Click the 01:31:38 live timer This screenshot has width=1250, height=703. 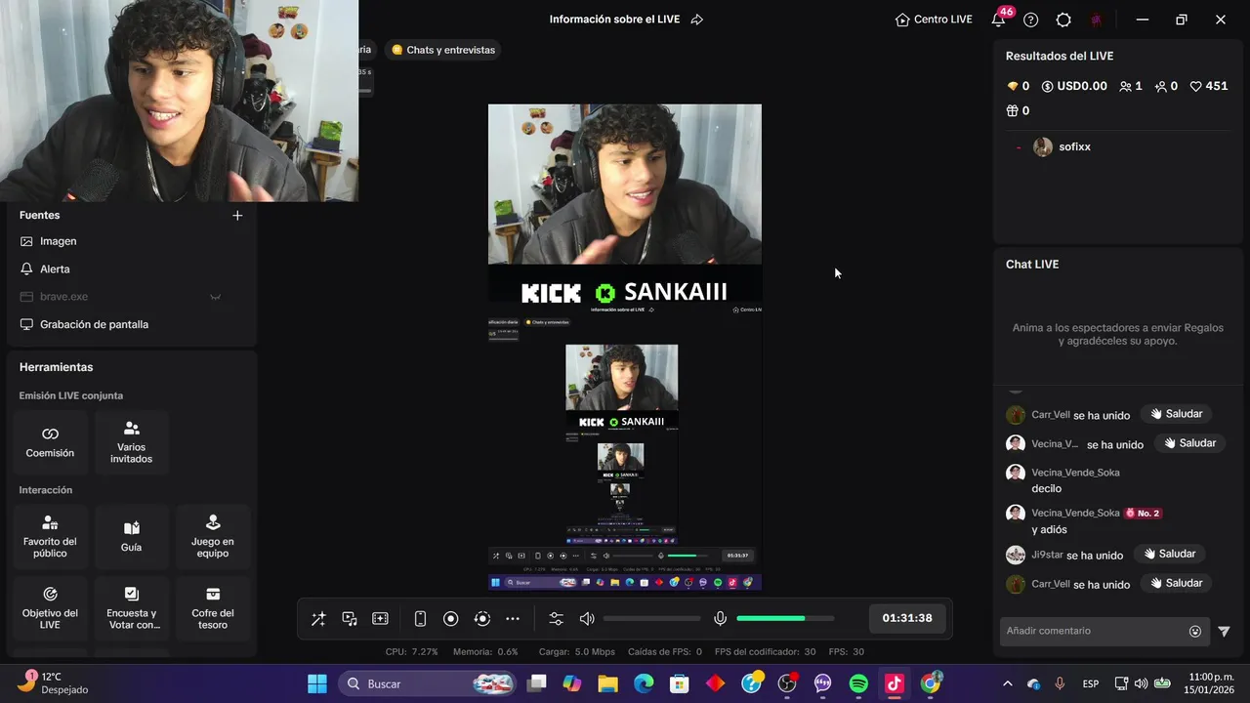coord(907,618)
